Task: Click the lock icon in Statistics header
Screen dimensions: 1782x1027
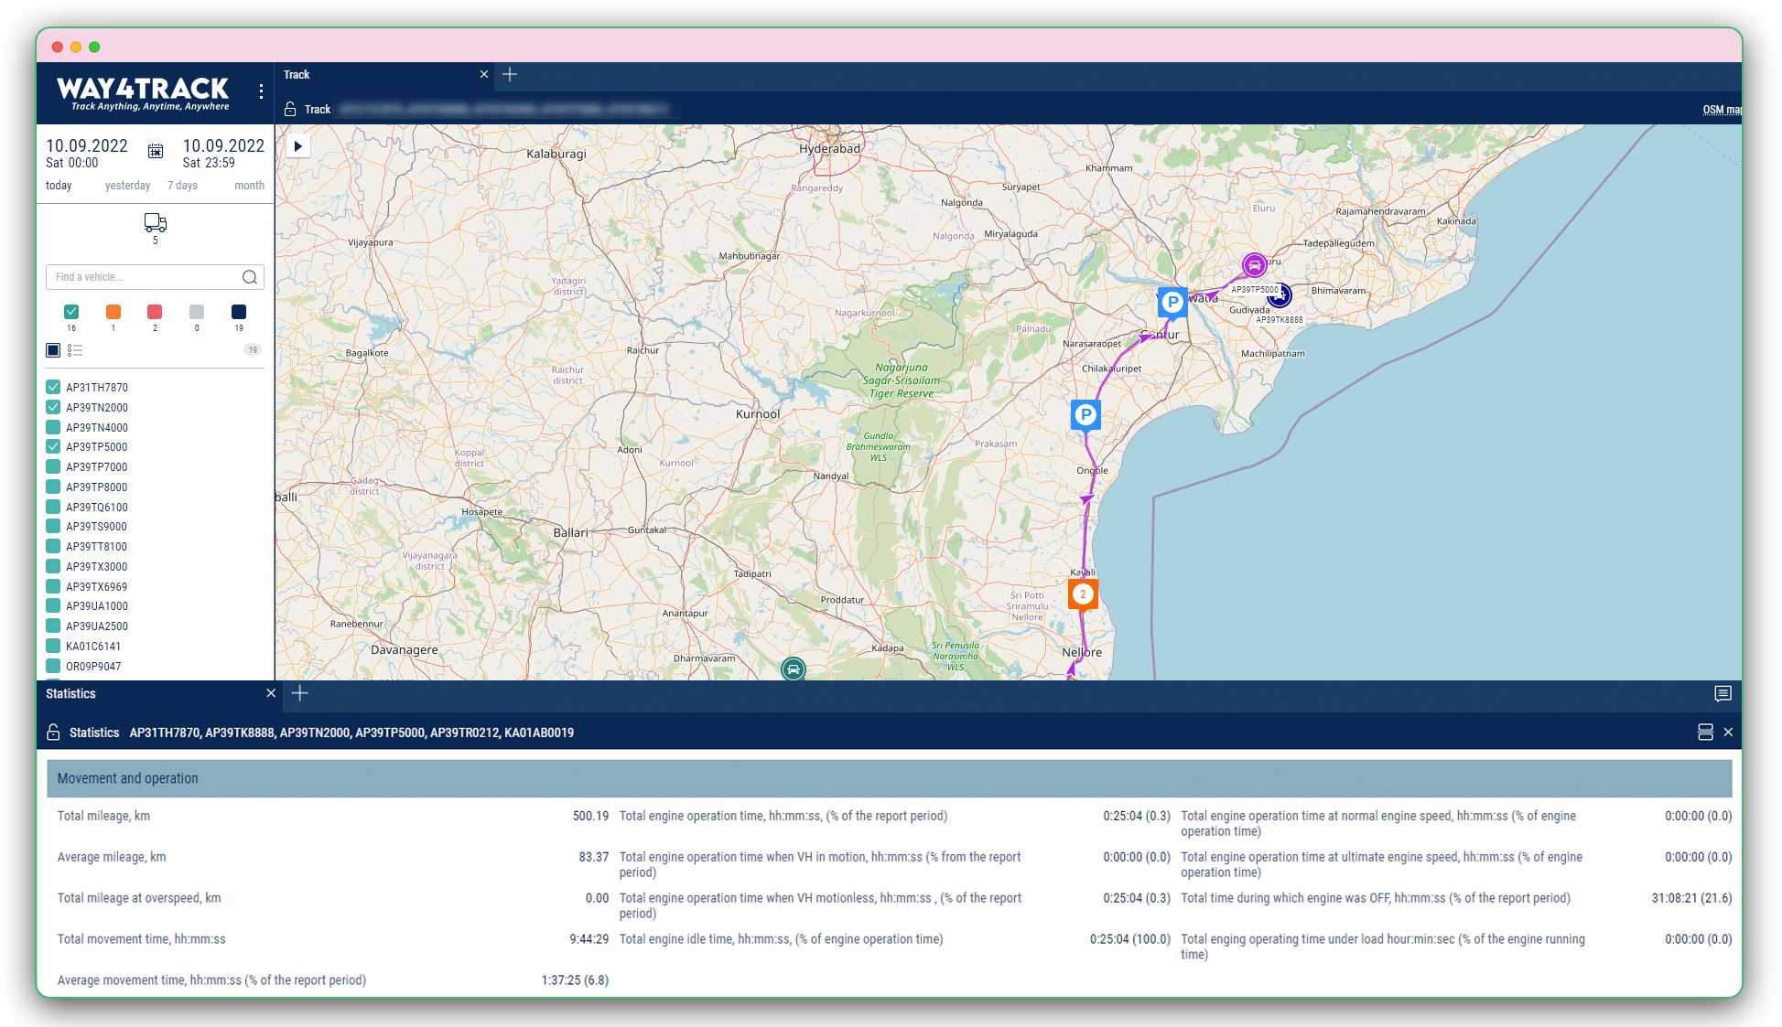Action: (x=53, y=733)
